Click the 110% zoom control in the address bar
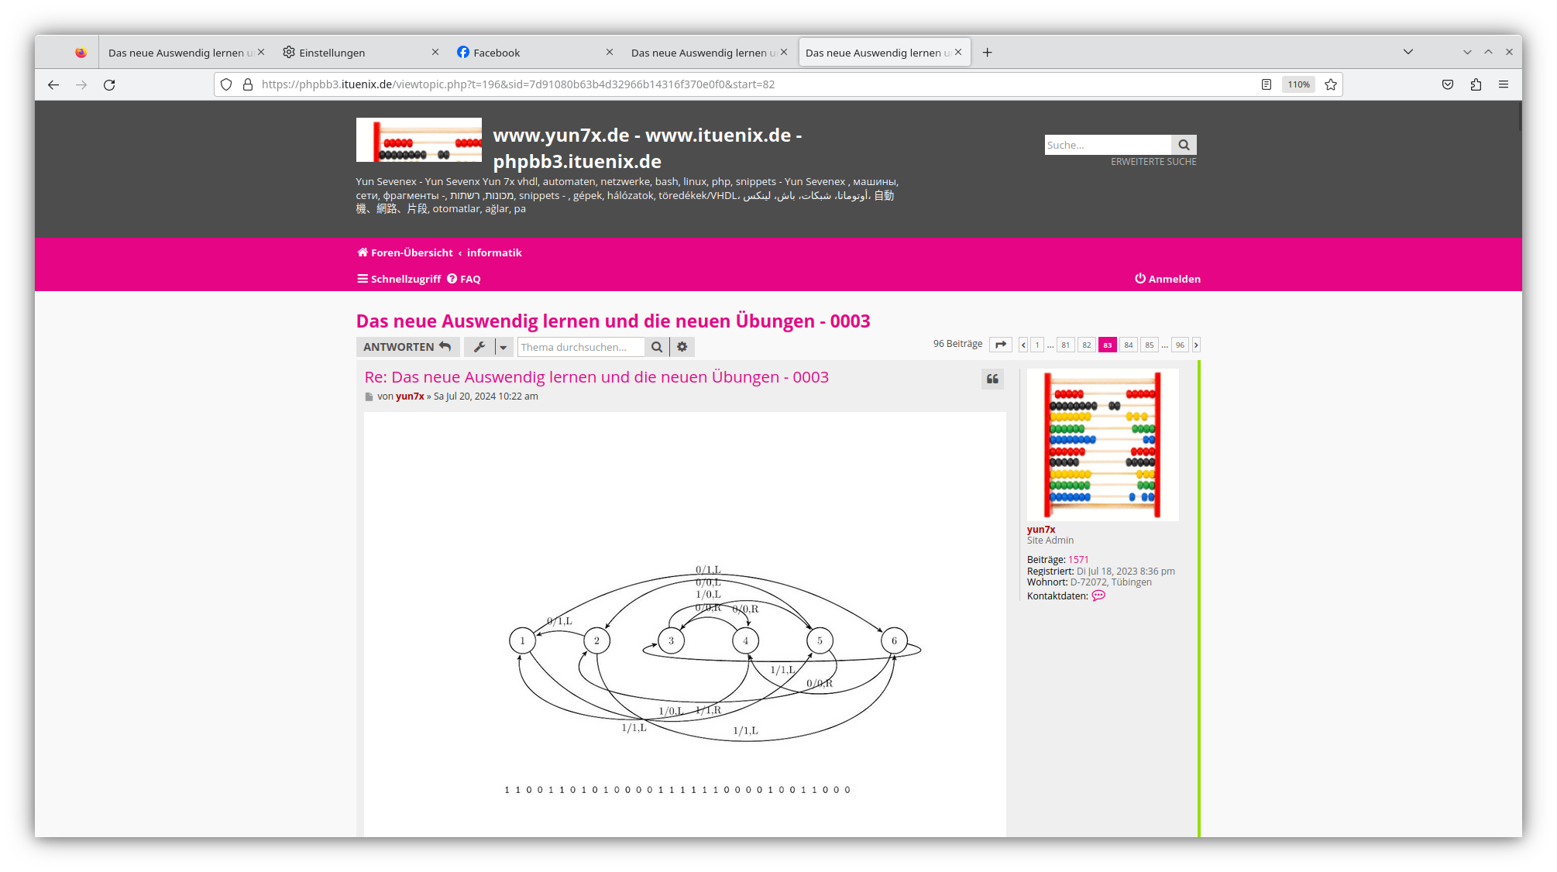Viewport: 1557px width, 872px height. (x=1298, y=84)
